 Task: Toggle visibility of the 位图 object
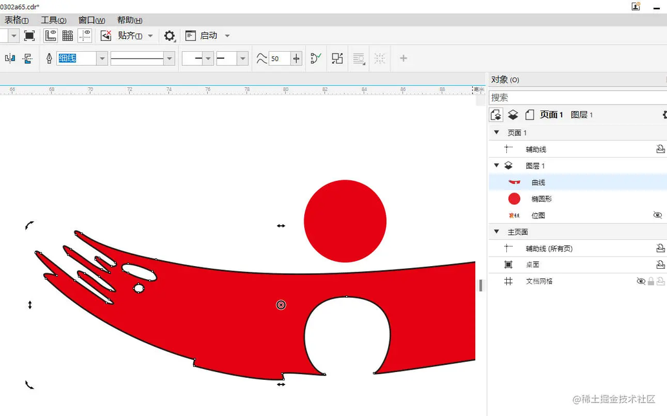click(x=657, y=215)
